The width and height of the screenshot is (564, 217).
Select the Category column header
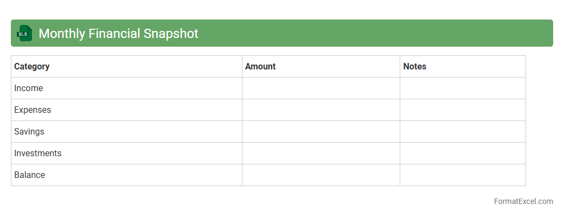tap(32, 67)
